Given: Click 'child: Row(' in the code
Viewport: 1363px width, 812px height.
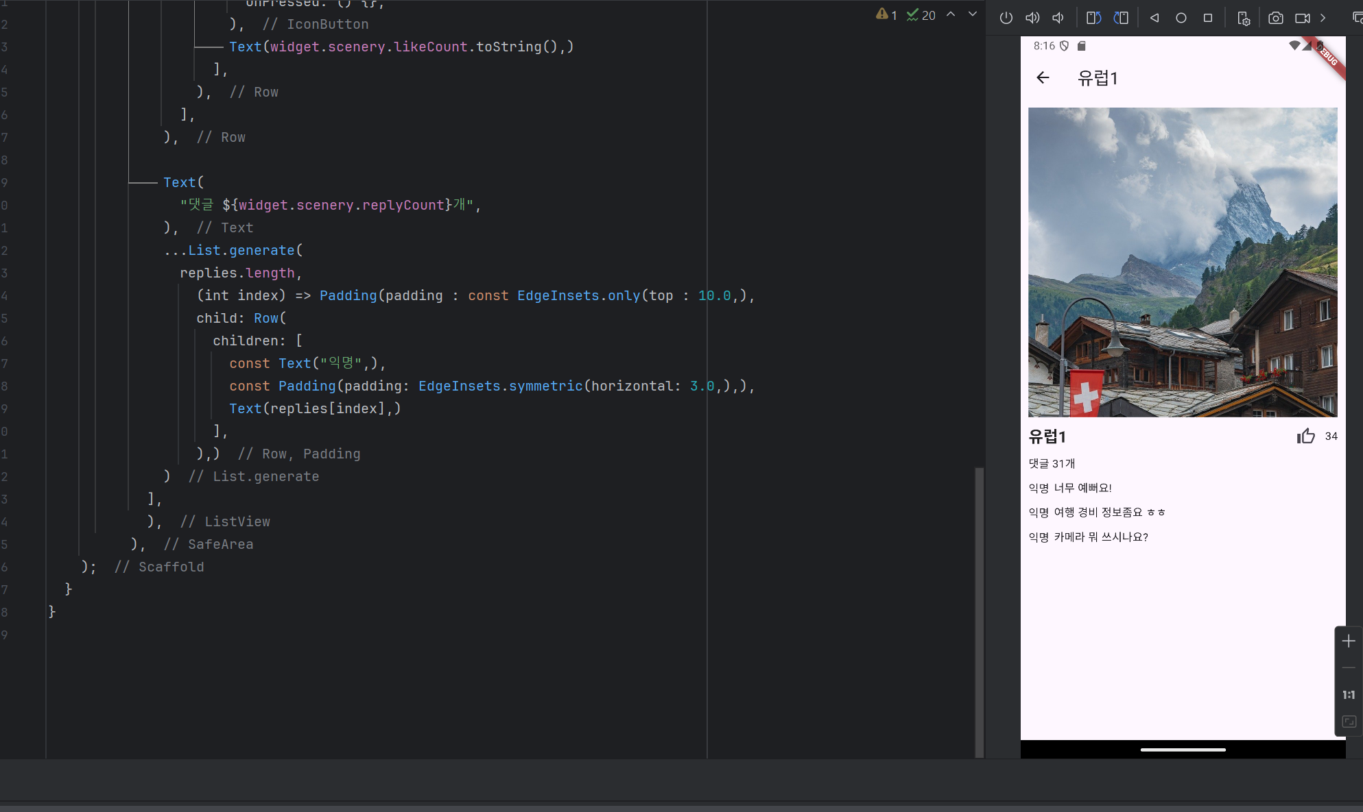Looking at the screenshot, I should [x=241, y=318].
